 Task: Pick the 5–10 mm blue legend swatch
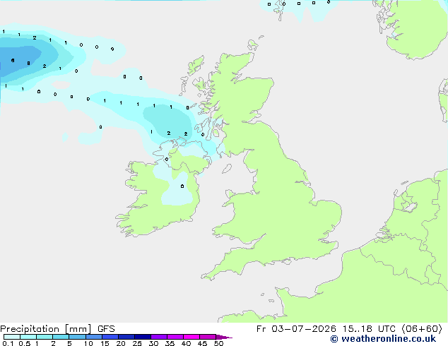[x=78, y=337]
